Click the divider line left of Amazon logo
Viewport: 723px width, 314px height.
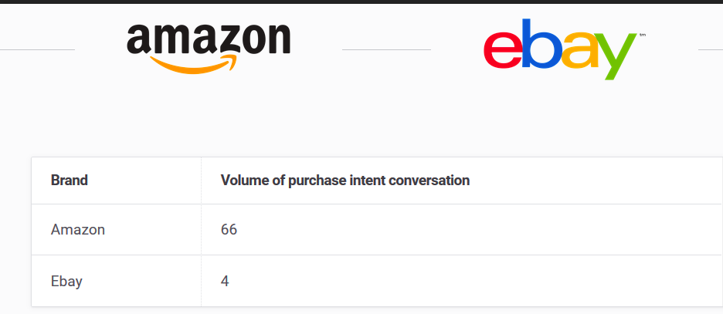click(37, 49)
